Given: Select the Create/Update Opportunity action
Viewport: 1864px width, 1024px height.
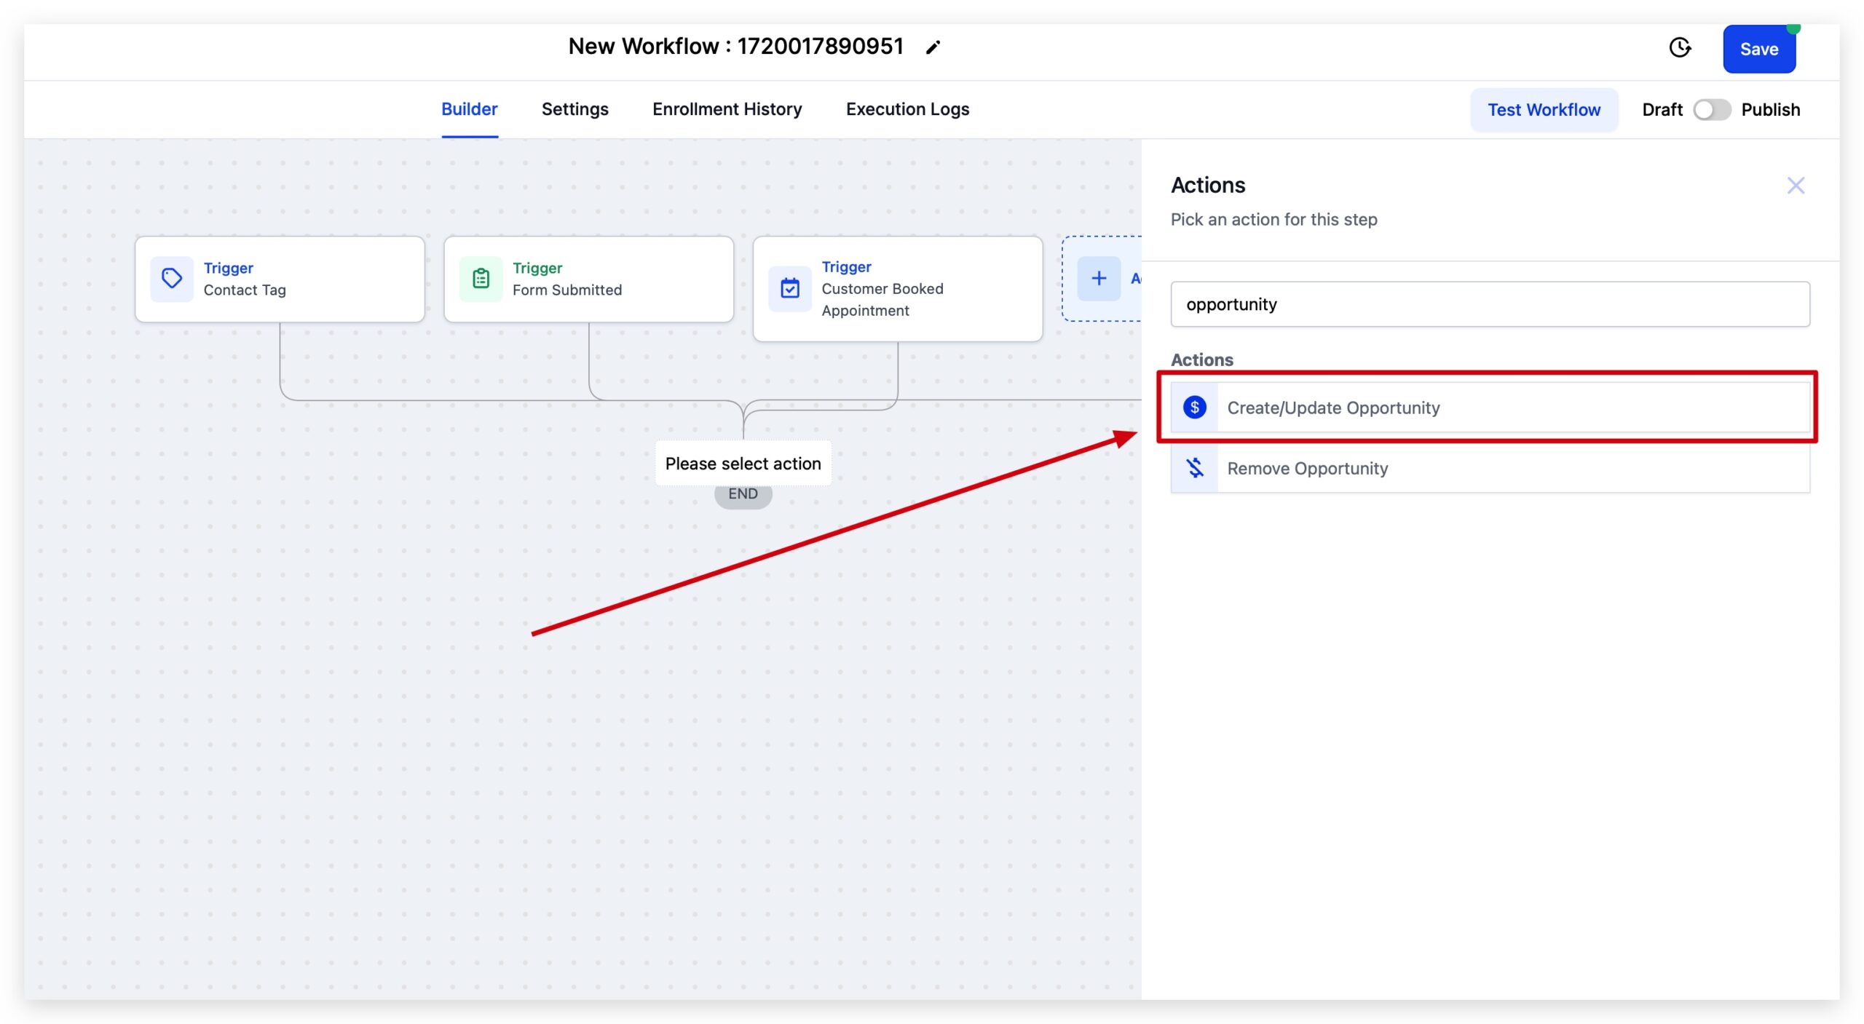Looking at the screenshot, I should (1405, 408).
